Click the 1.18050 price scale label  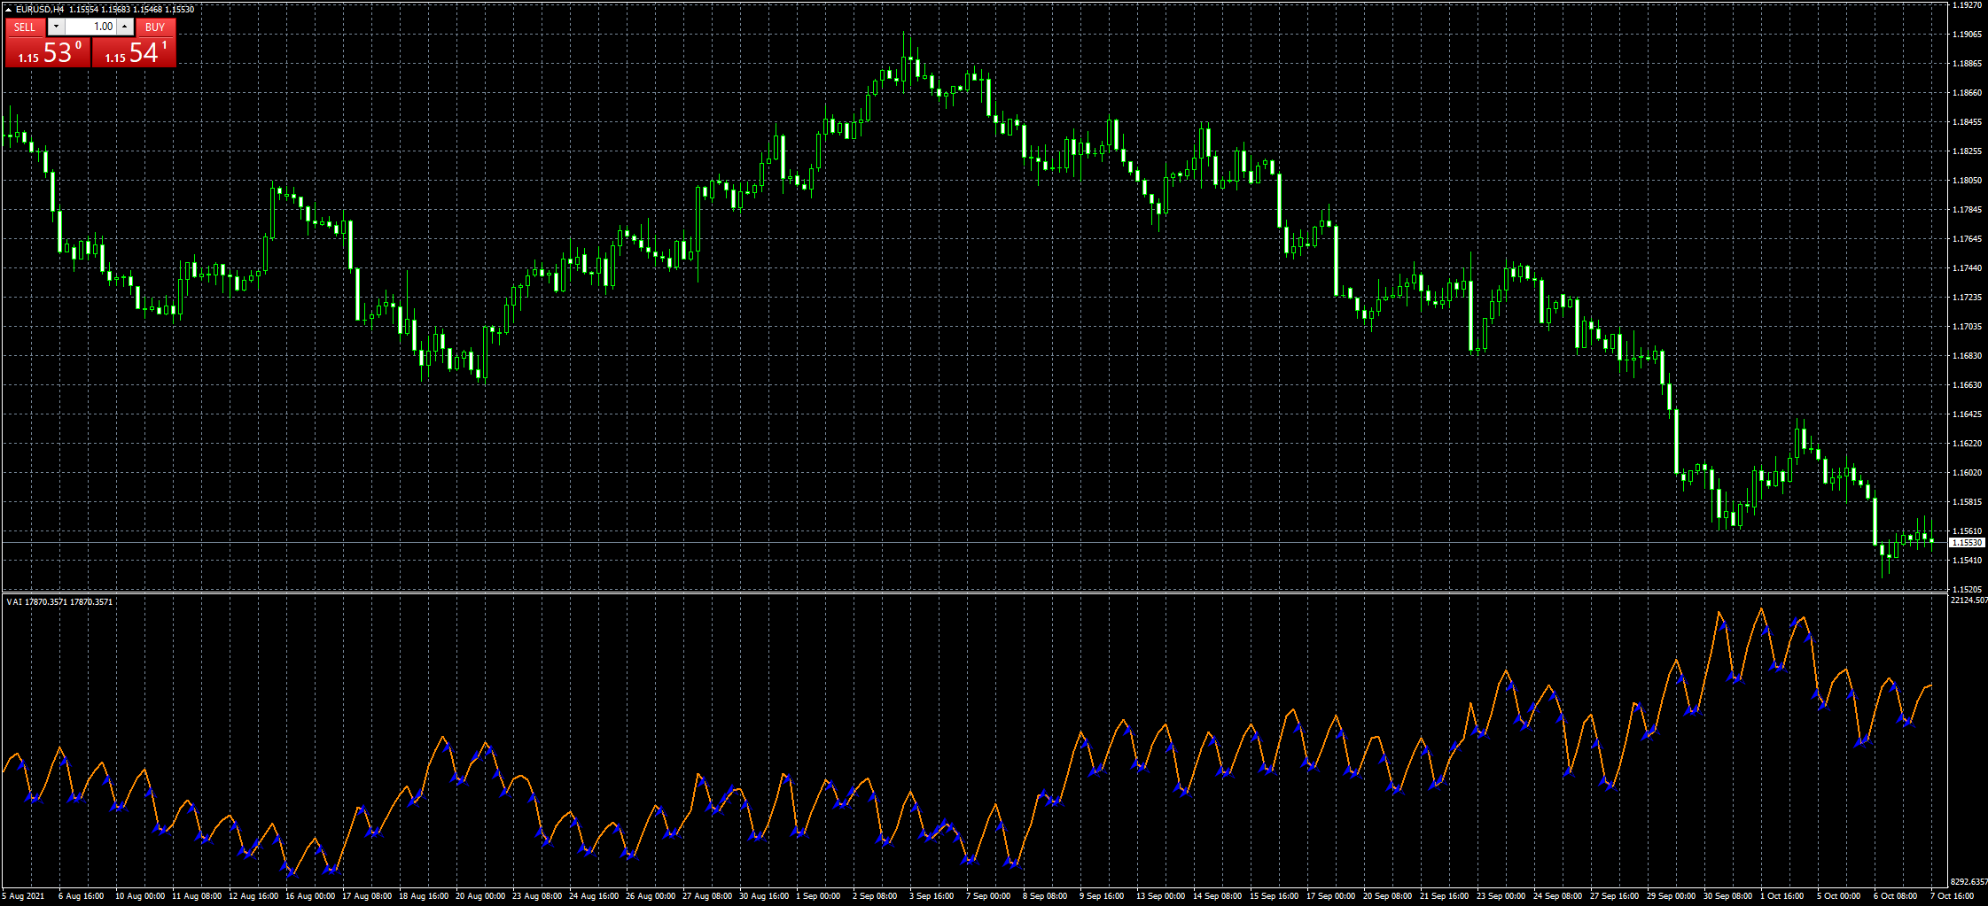click(x=1967, y=180)
